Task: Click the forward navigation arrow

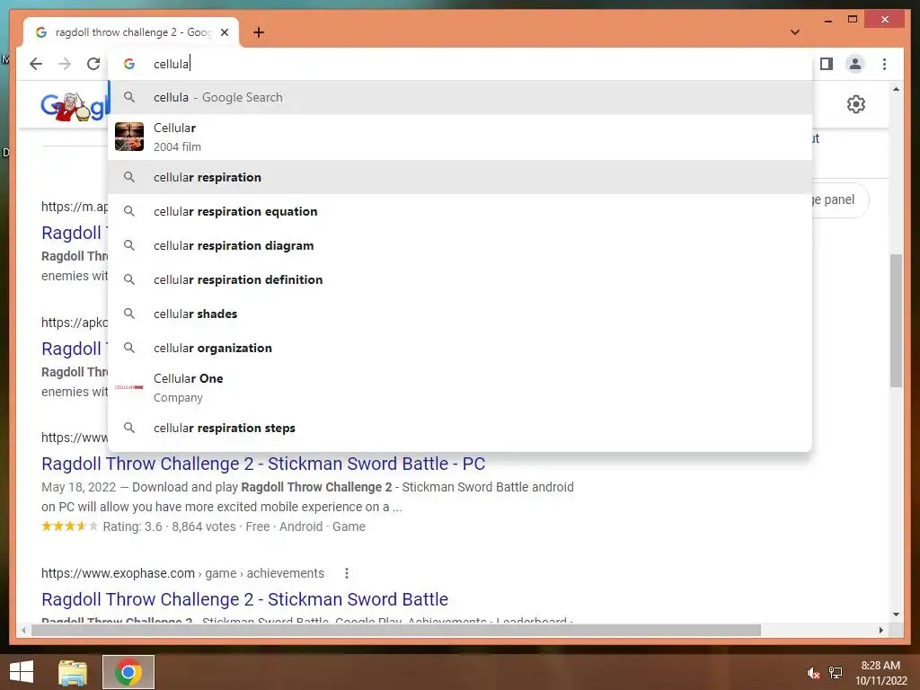Action: pos(65,64)
